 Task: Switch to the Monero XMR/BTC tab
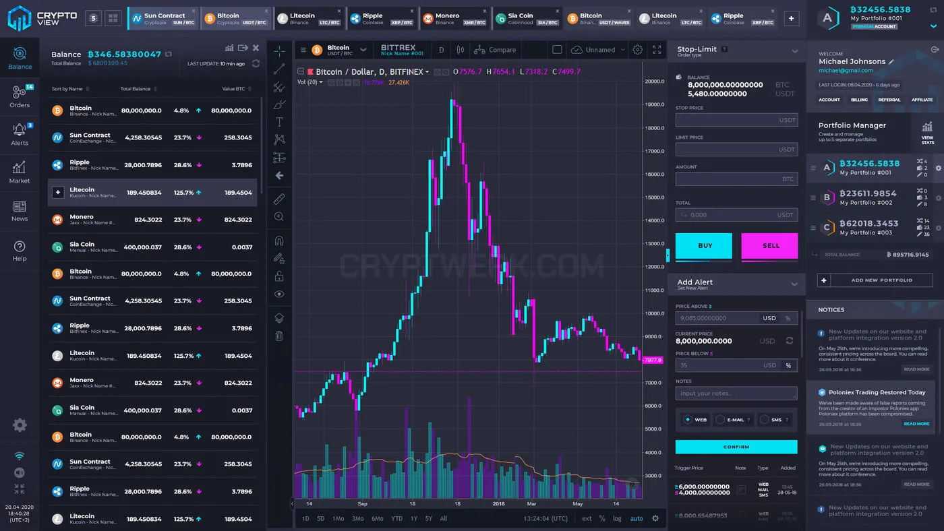454,18
